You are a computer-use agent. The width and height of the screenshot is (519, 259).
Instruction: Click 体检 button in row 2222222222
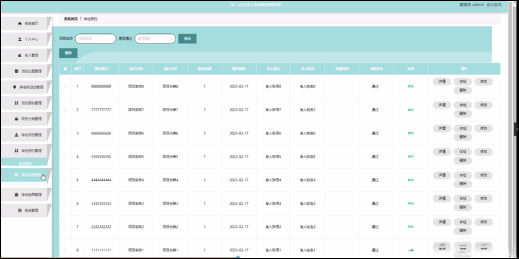(463, 222)
